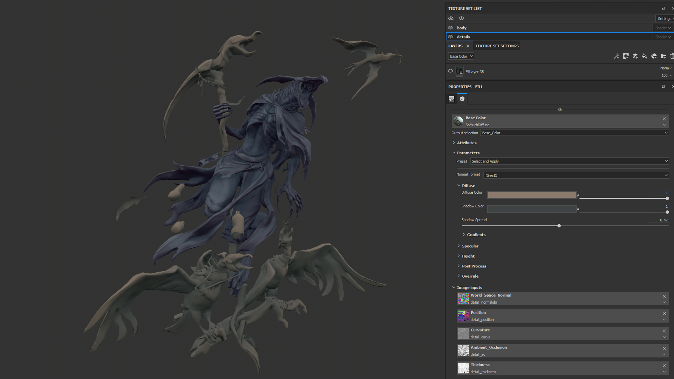Open the Base Color channel dropdown
The image size is (674, 379).
tap(461, 56)
